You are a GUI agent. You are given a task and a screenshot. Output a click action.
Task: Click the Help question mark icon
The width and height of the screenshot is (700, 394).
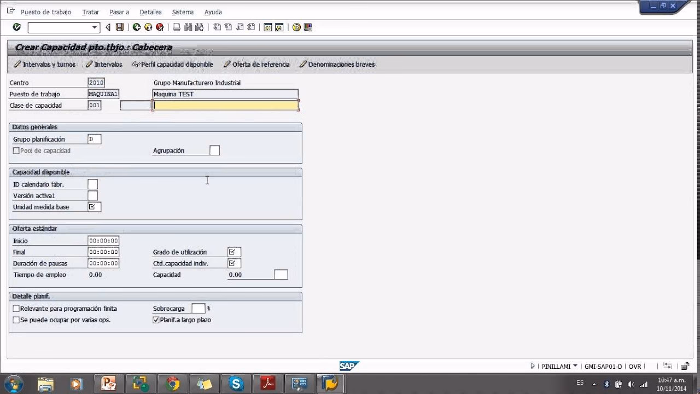[296, 26]
